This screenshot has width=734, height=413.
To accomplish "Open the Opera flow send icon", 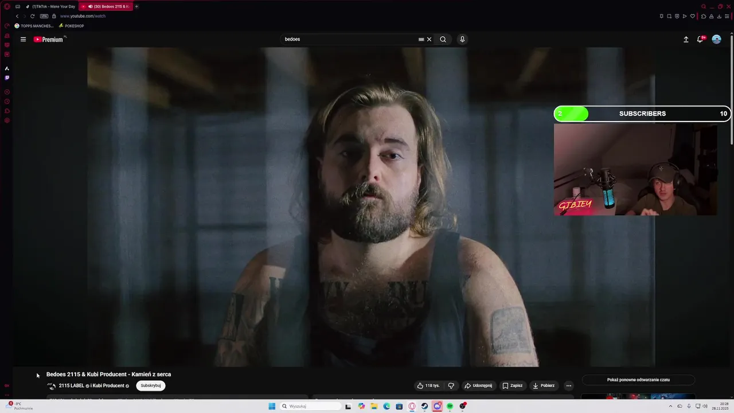I will click(685, 16).
